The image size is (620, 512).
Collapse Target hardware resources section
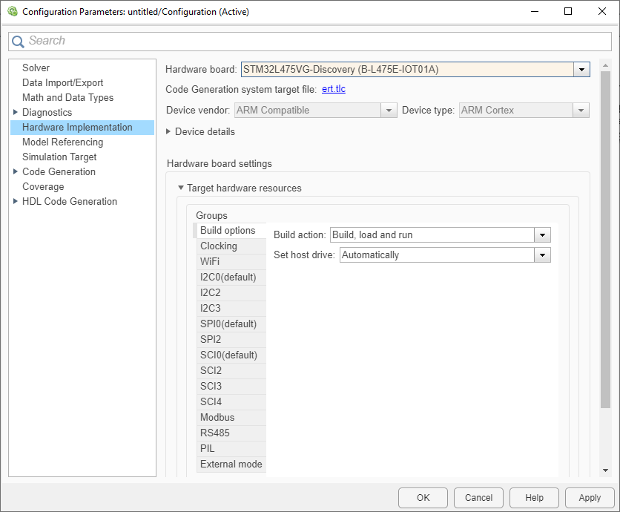tap(180, 188)
